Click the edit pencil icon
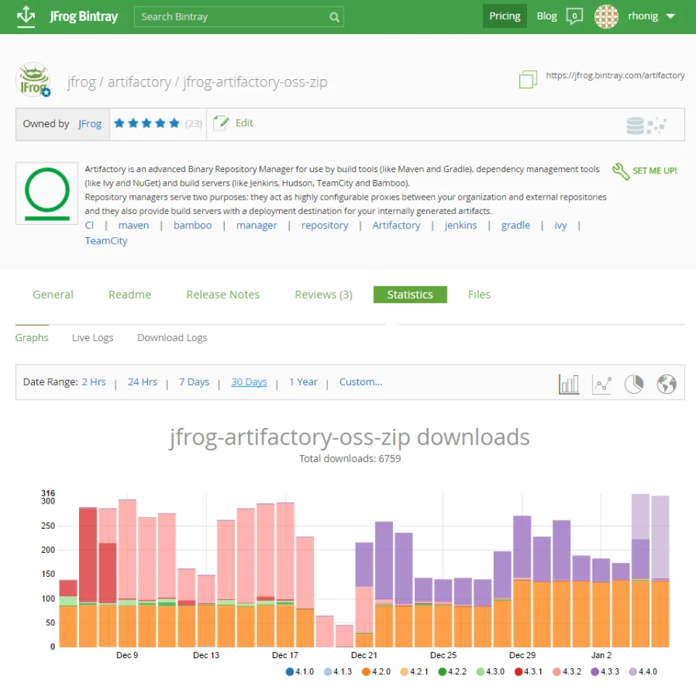Screen dimensions: 696x690 click(x=220, y=123)
